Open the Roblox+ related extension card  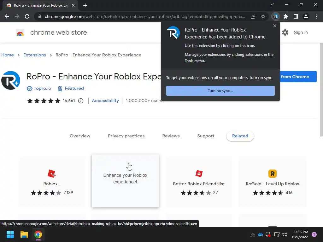click(x=52, y=181)
